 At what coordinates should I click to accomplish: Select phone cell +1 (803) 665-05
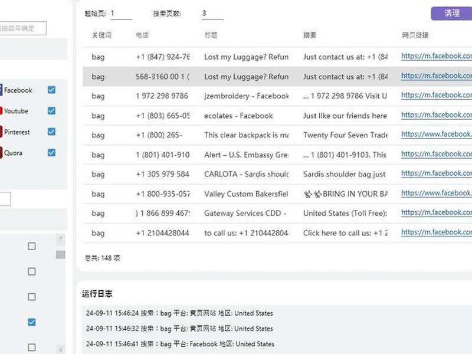click(x=163, y=116)
